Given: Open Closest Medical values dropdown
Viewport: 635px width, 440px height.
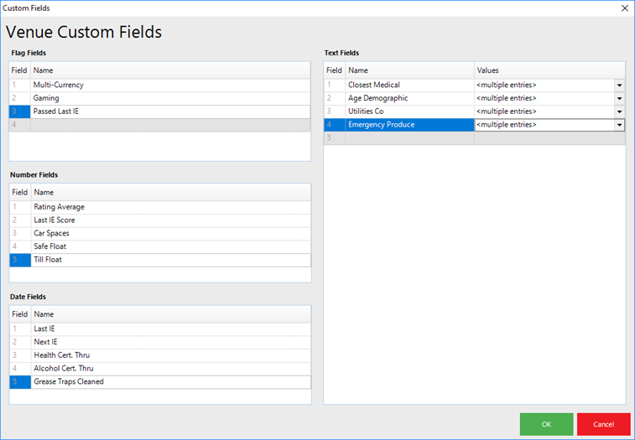Looking at the screenshot, I should [x=619, y=85].
